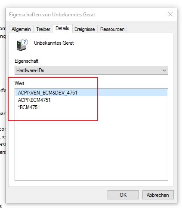182x211 pixels.
Task: Click the Eigenschaft label
Action: coord(26,61)
